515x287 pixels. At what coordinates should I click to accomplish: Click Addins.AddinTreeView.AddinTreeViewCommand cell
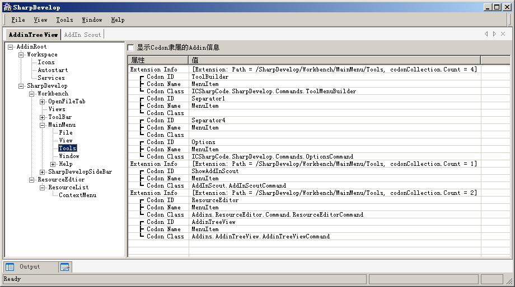(x=335, y=237)
